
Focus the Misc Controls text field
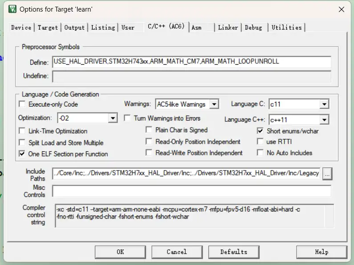click(191, 191)
